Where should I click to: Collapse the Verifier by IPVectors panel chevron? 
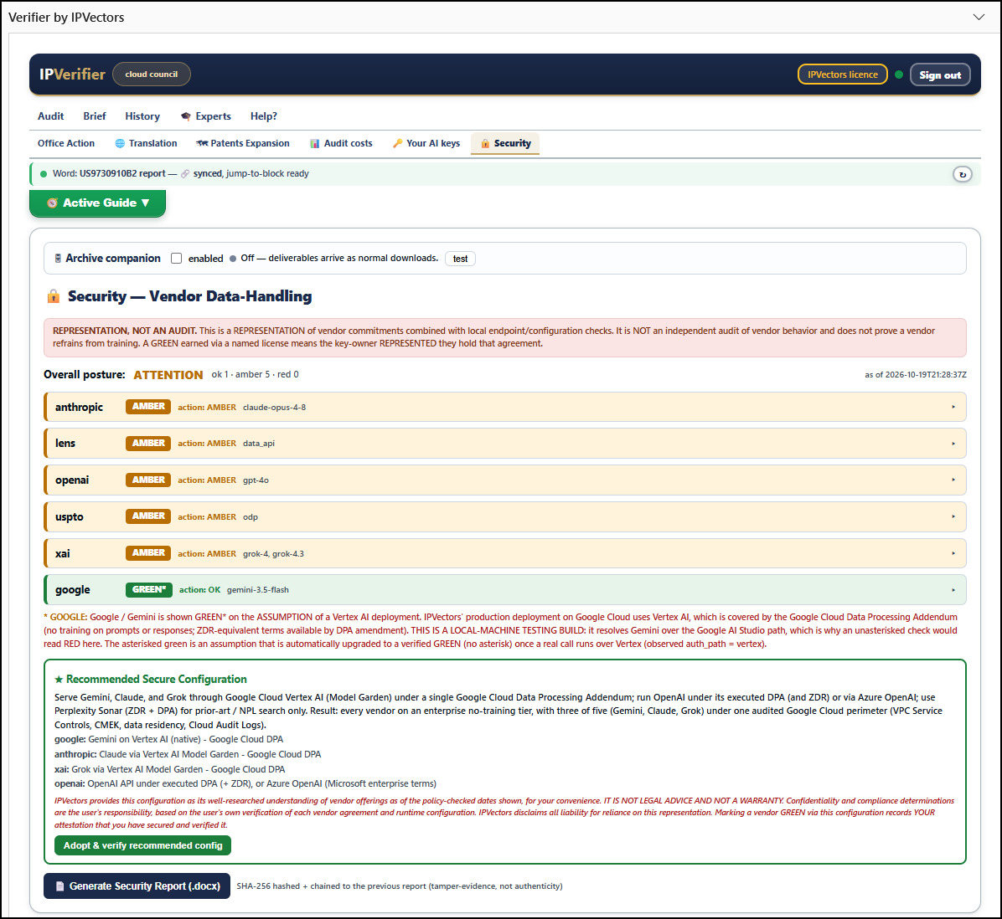coord(979,18)
